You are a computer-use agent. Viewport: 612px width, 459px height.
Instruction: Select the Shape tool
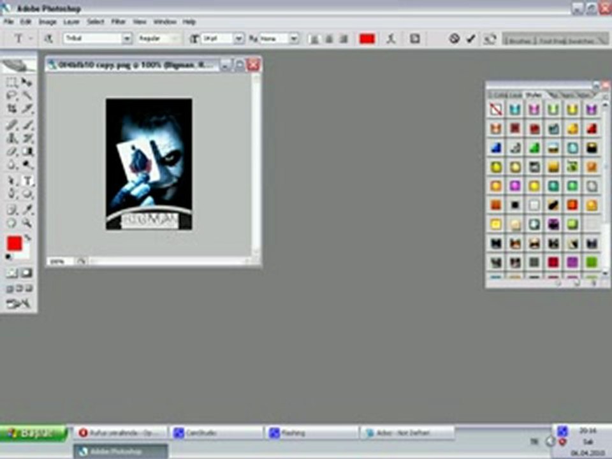(x=27, y=194)
